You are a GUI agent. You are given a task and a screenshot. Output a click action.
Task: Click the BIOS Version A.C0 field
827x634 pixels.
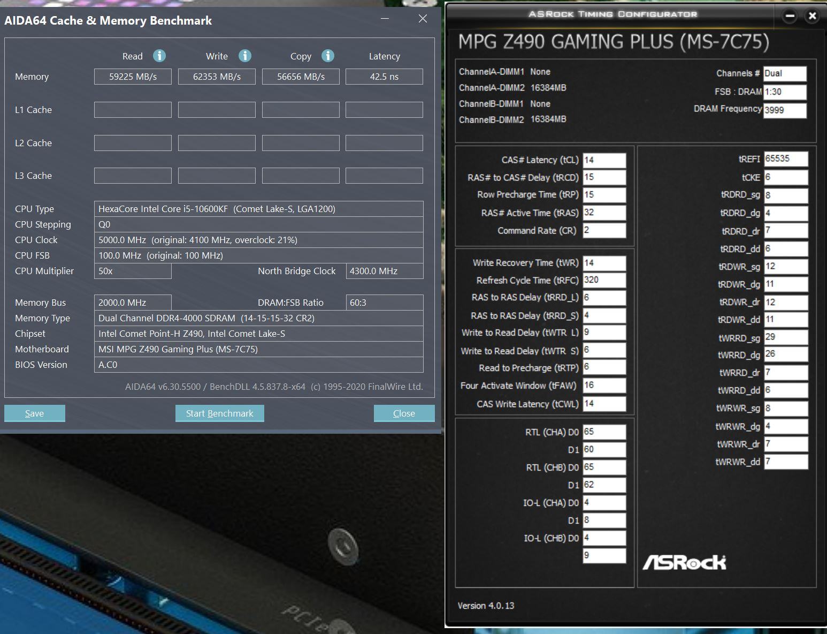click(x=259, y=365)
